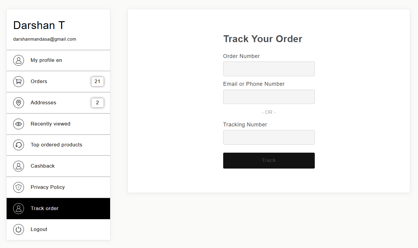
Task: Click the Orders count badge 21
Action: click(98, 82)
